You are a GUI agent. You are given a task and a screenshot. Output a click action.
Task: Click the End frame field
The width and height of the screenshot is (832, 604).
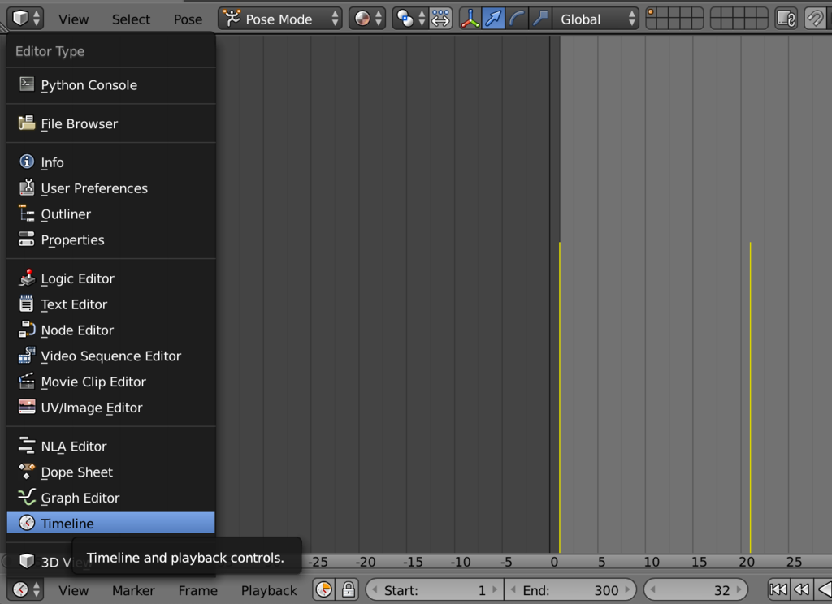click(x=570, y=589)
